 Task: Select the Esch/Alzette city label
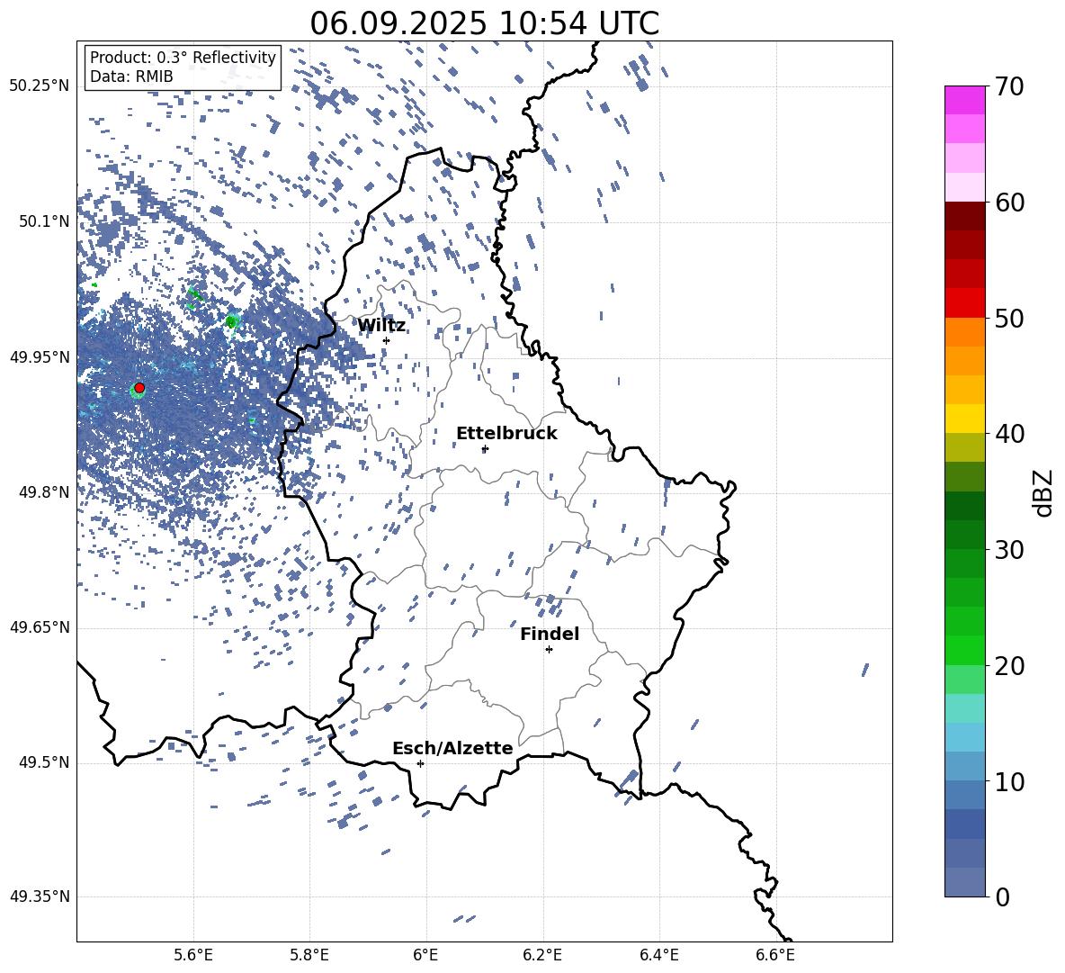tap(452, 748)
